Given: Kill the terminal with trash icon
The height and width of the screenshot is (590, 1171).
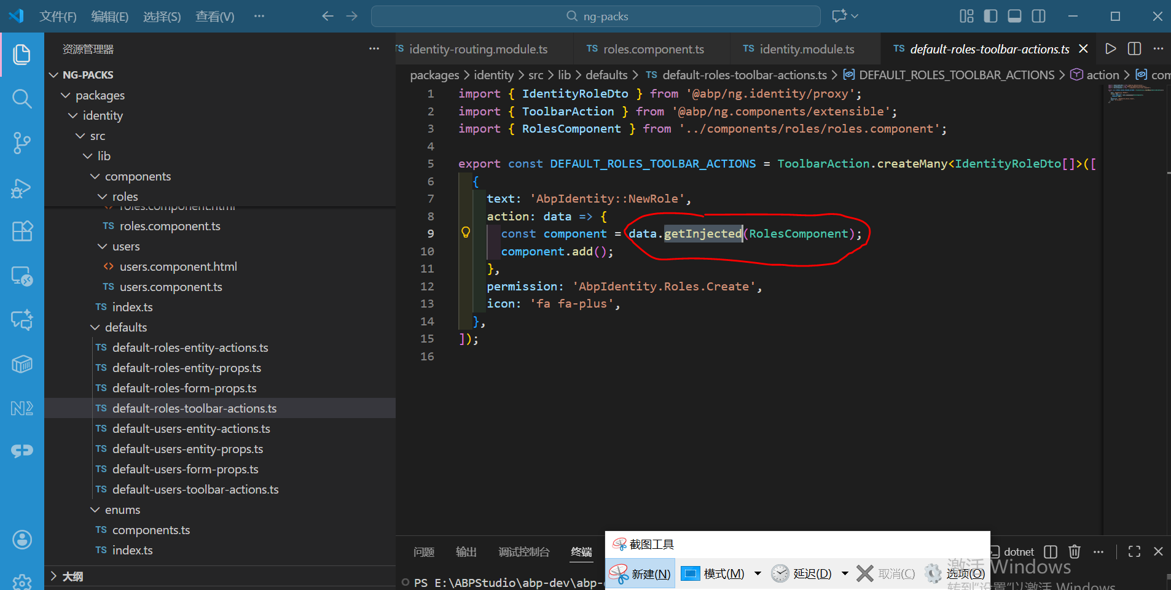Looking at the screenshot, I should pos(1074,551).
